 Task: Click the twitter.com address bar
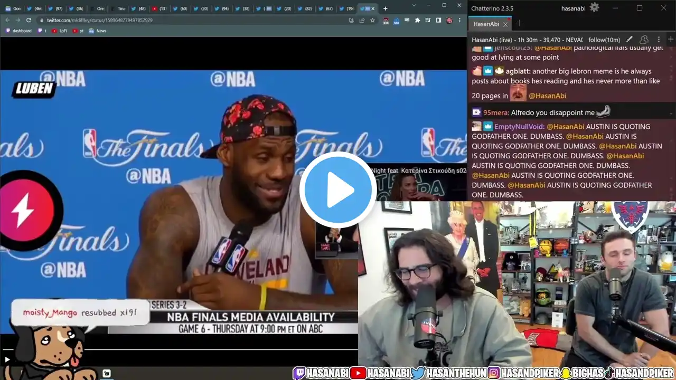pyautogui.click(x=195, y=20)
